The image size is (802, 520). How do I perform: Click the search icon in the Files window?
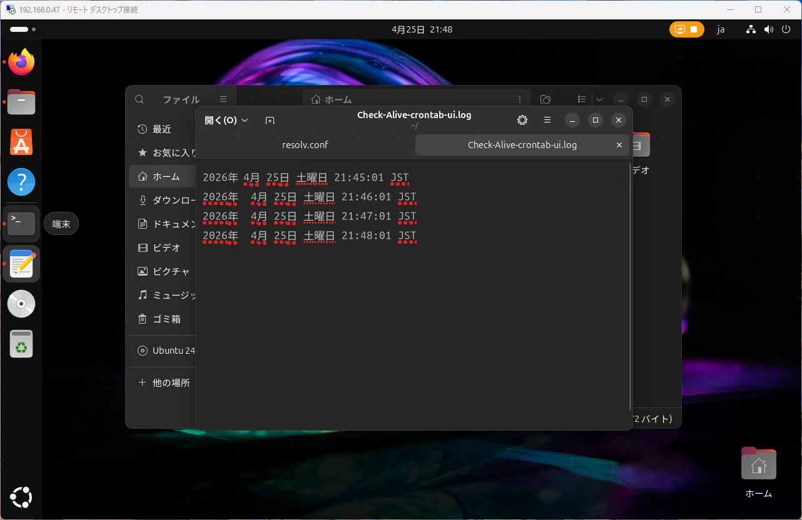click(x=140, y=99)
